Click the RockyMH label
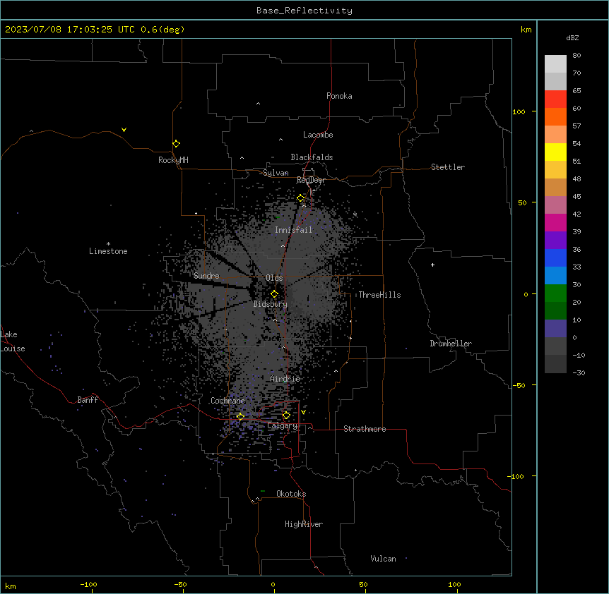The height and width of the screenshot is (594, 609). [173, 160]
